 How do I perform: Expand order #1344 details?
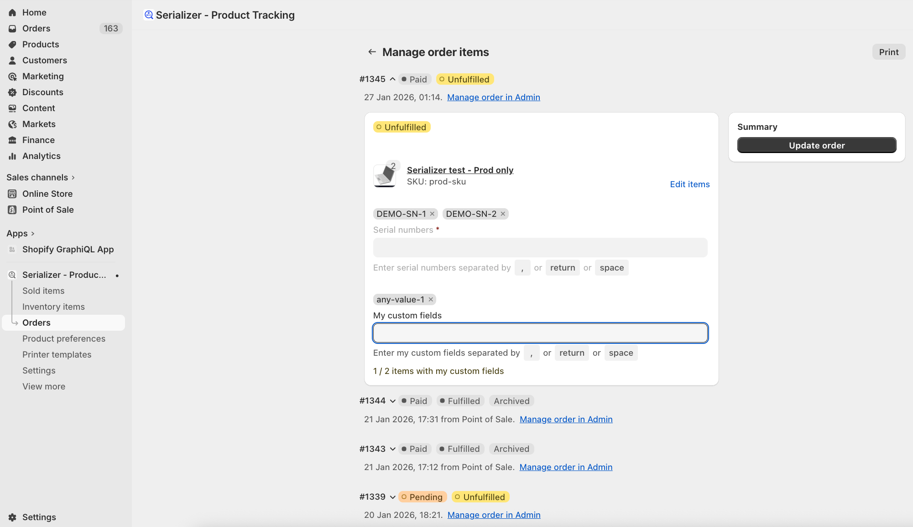pos(392,401)
